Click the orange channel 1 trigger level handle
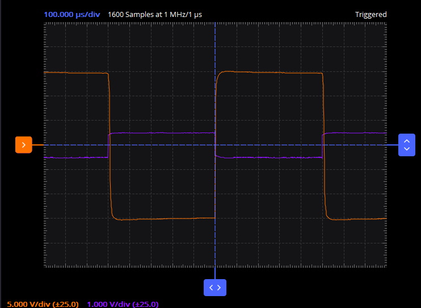This screenshot has width=421, height=308. [24, 145]
